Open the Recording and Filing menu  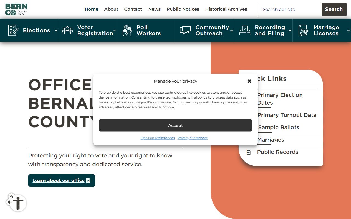[x=263, y=30]
